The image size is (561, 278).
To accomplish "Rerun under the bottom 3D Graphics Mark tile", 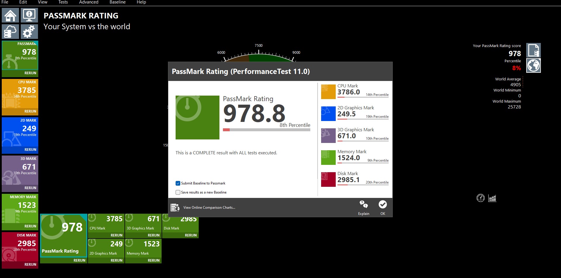I will [154, 235].
